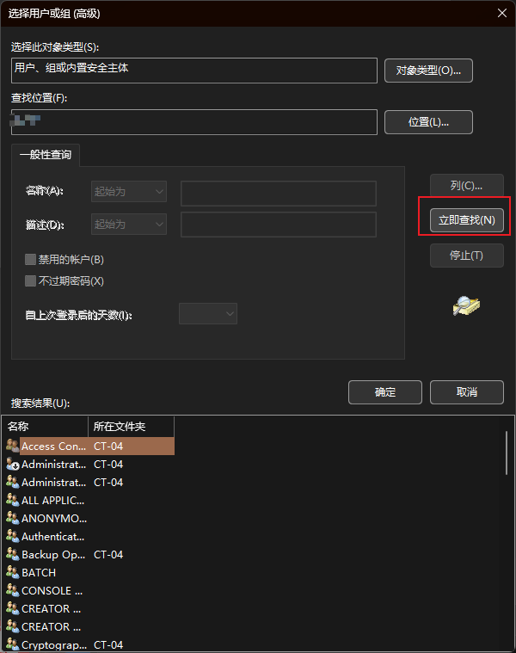
Task: Select the 一般性查询 tab
Action: pyautogui.click(x=46, y=155)
